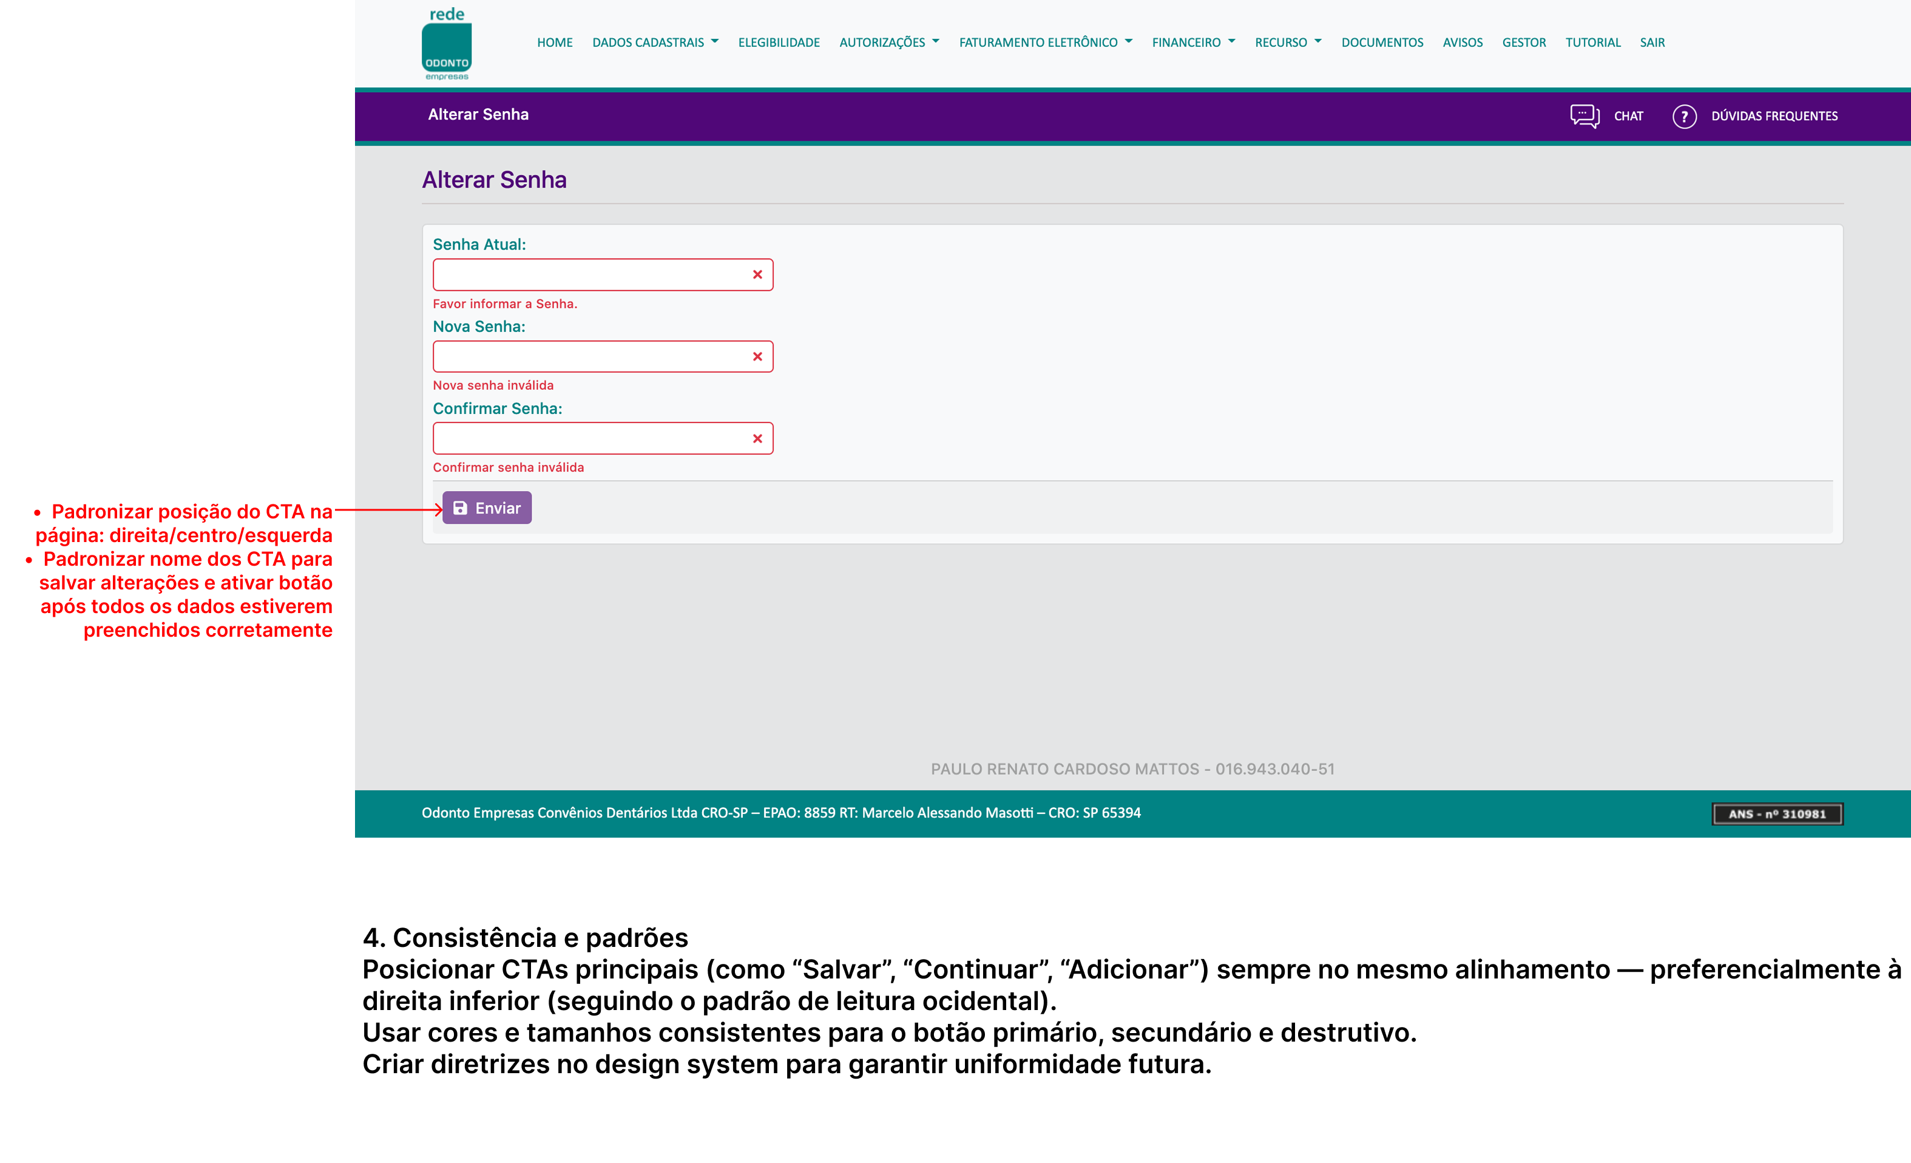Expand the Dados Cadastrais dropdown menu
Viewport: 1911px width, 1163px height.
click(655, 42)
